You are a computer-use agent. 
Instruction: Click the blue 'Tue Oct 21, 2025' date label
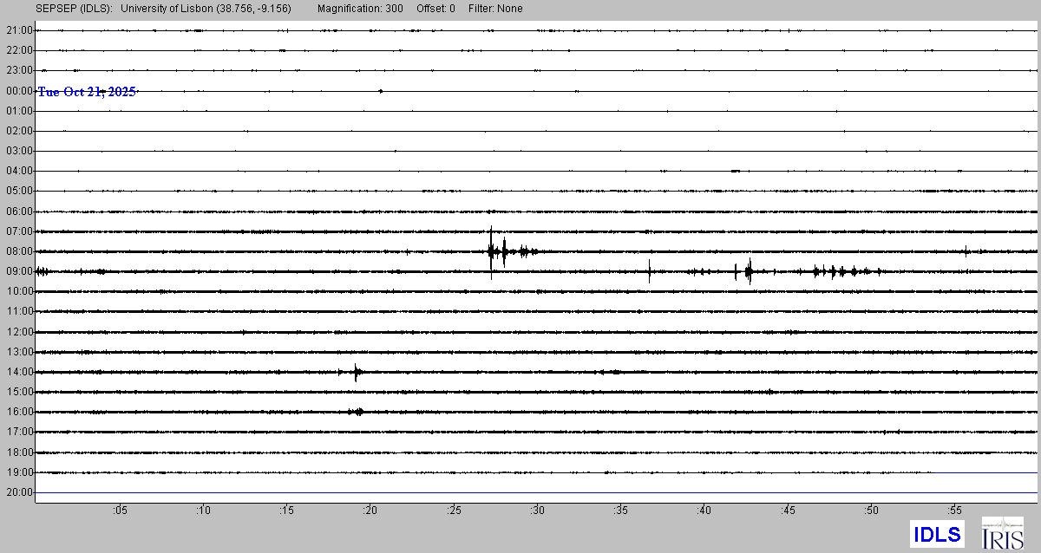point(87,92)
